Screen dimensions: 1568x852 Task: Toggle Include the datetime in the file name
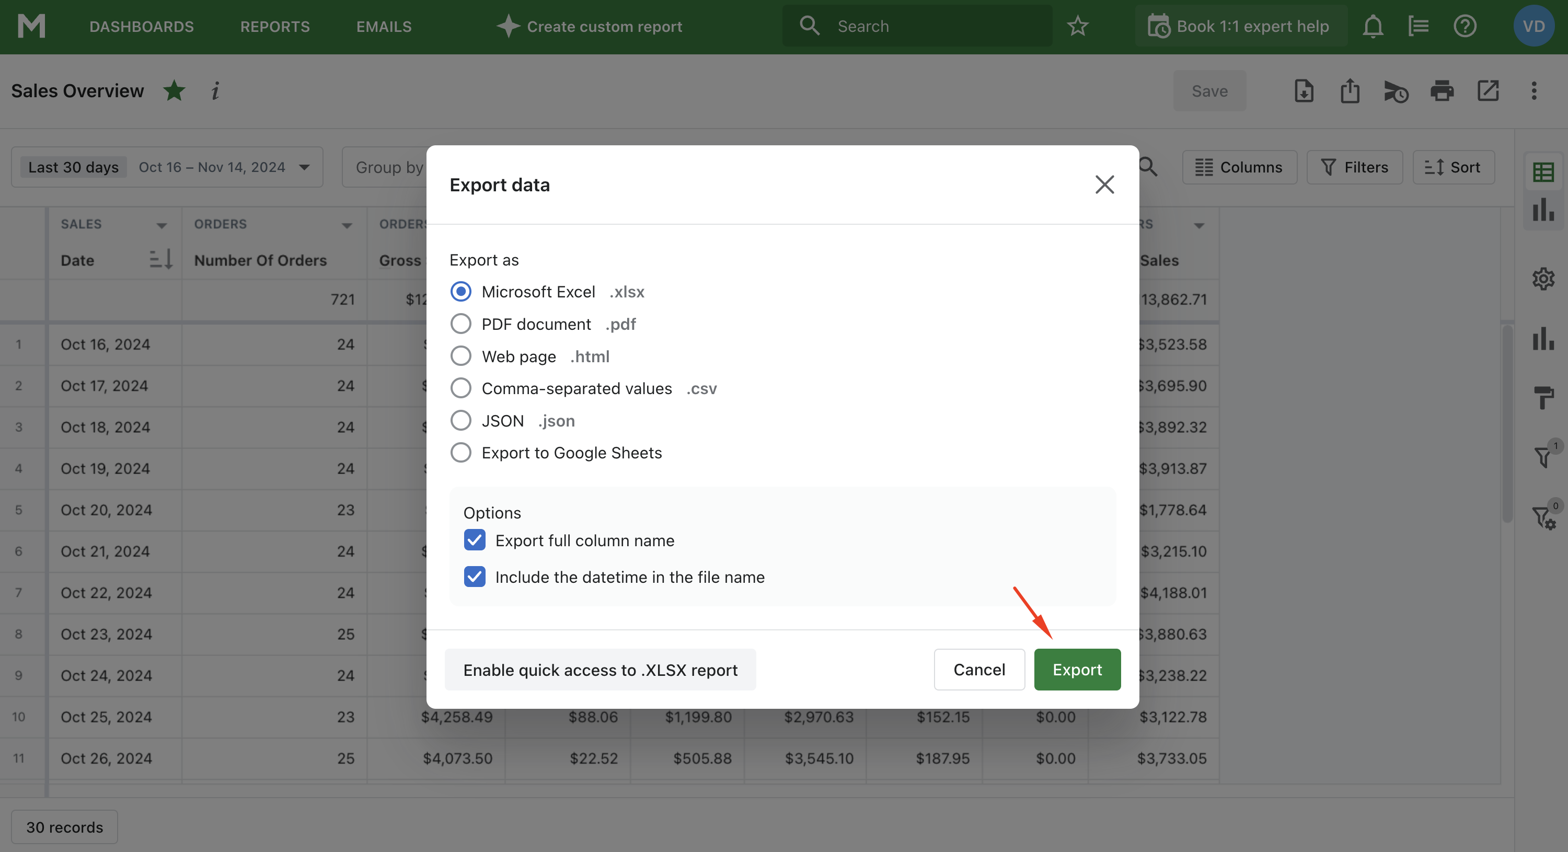click(474, 577)
